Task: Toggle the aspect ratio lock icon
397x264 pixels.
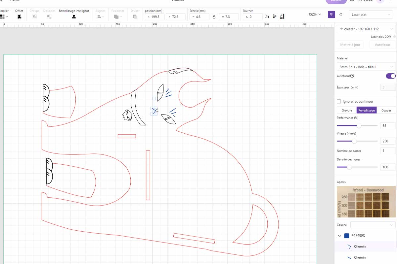Action: 214,16
